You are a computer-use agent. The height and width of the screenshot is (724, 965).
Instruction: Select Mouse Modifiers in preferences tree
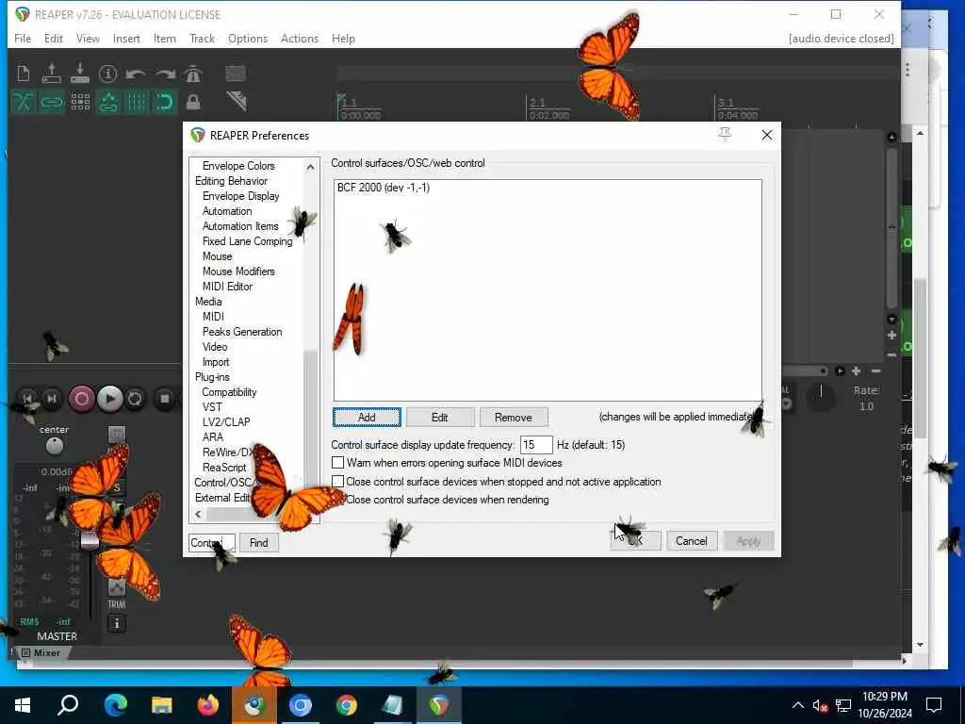point(238,271)
